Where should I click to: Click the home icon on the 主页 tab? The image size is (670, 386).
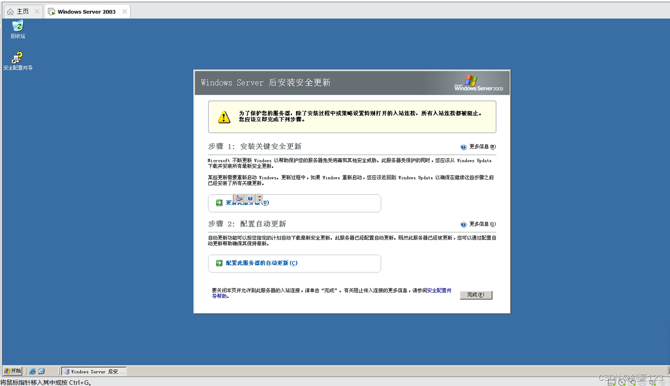coord(11,12)
